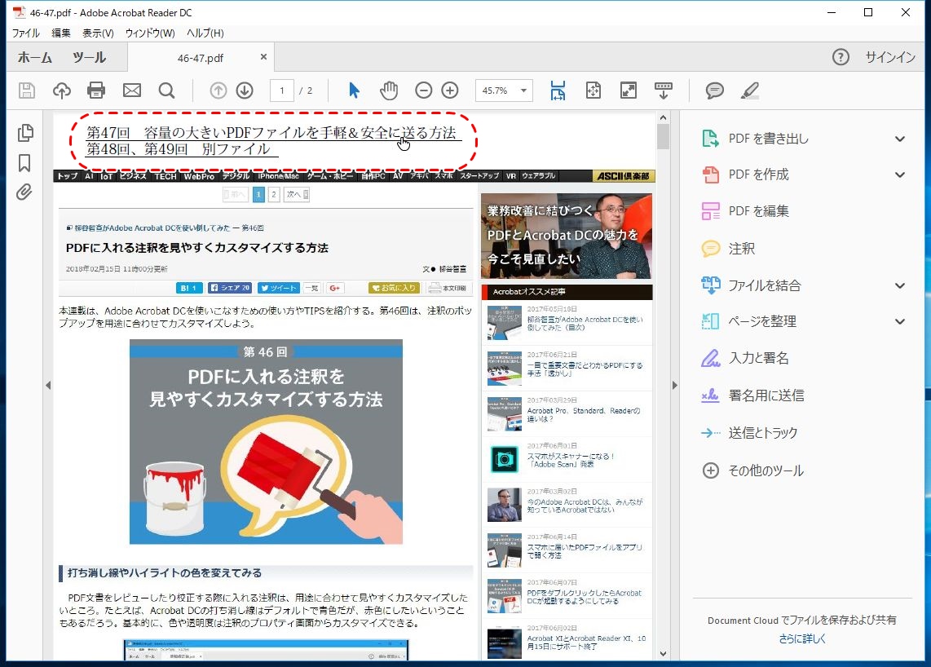931x667 pixels.
Task: Toggle full screen mode icon
Action: pyautogui.click(x=628, y=91)
